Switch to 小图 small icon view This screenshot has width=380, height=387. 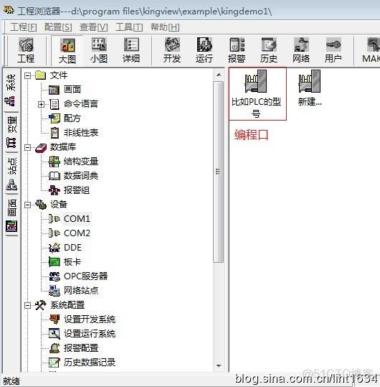coord(99,50)
